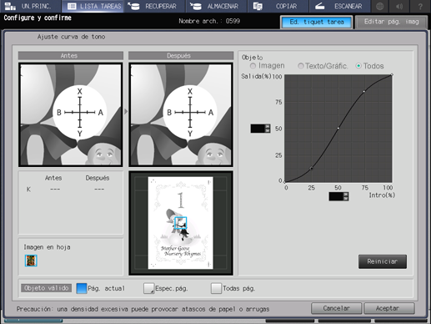Switch to COPIAR tab
This screenshot has height=324, width=431.
(x=278, y=6)
